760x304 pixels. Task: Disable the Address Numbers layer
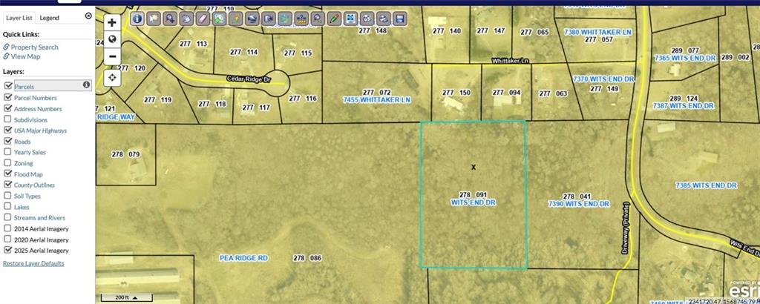point(7,108)
